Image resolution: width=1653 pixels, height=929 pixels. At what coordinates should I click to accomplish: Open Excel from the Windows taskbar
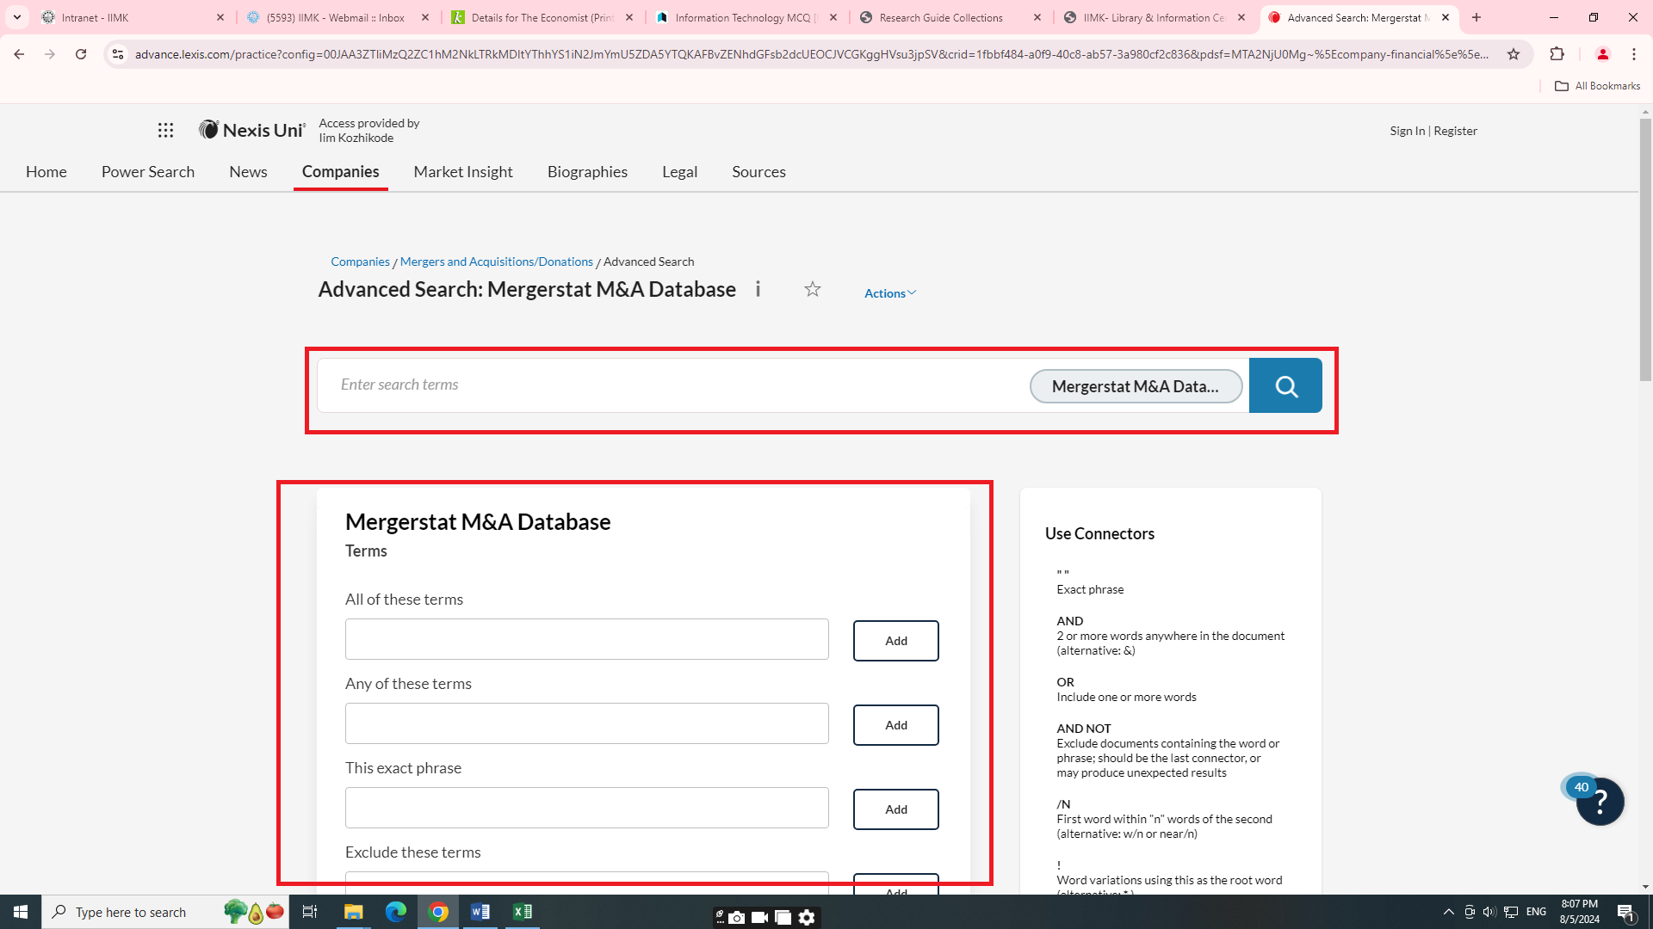522,912
